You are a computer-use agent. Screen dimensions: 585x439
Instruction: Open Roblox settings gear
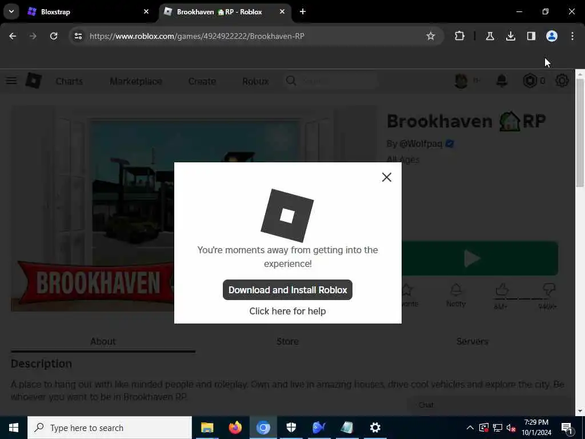pos(562,81)
